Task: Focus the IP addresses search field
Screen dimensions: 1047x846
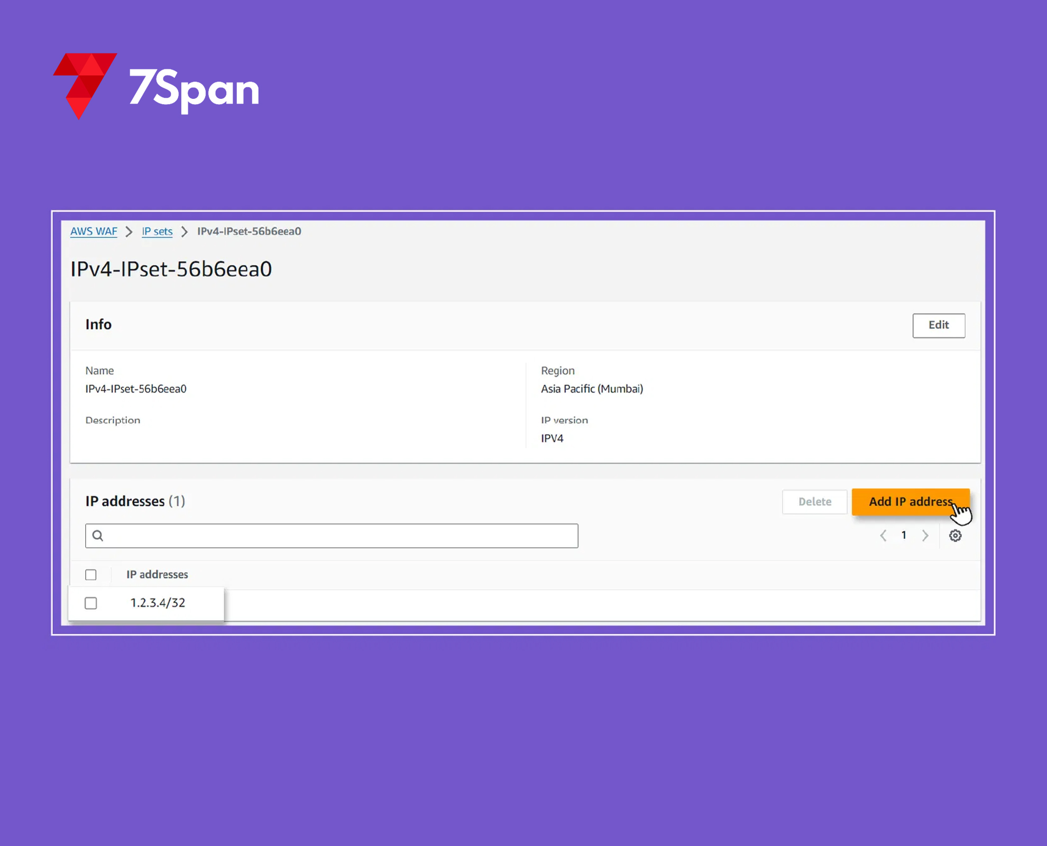Action: coord(332,536)
